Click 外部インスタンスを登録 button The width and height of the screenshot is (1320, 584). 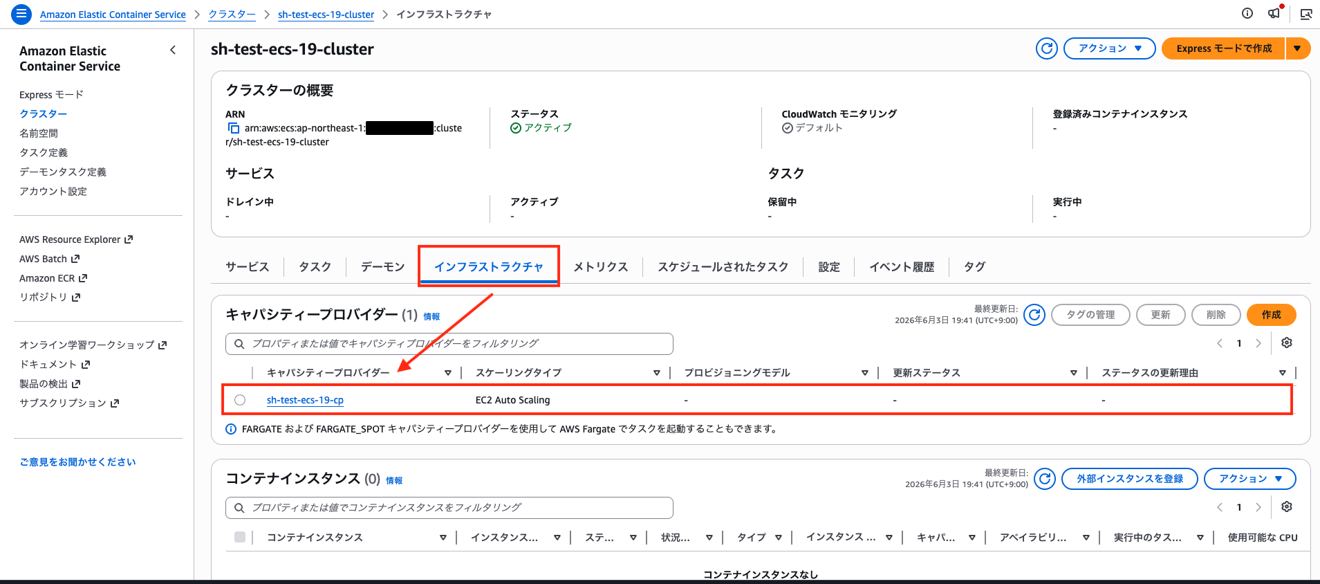(1130, 479)
